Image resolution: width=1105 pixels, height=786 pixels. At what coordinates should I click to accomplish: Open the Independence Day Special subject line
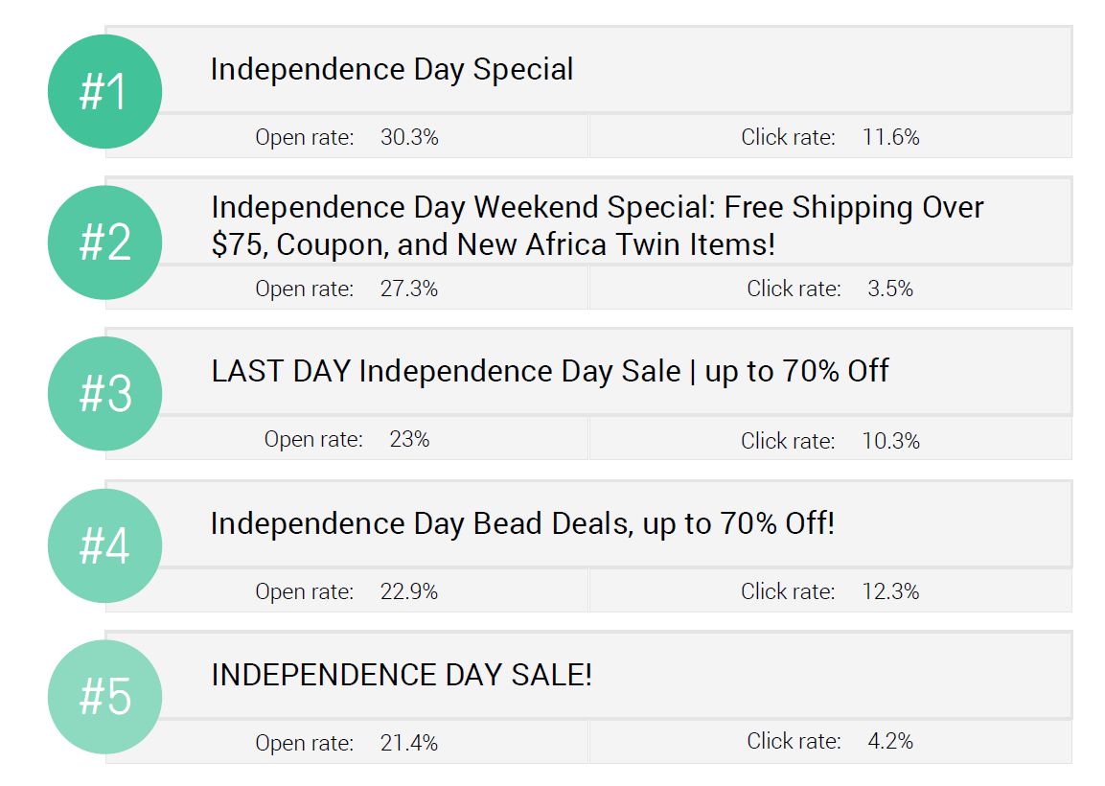pyautogui.click(x=392, y=70)
